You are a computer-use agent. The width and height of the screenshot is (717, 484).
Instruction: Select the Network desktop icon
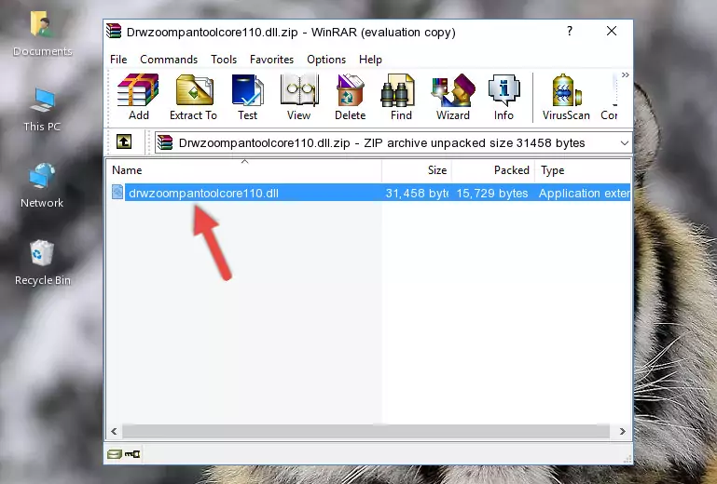42,185
